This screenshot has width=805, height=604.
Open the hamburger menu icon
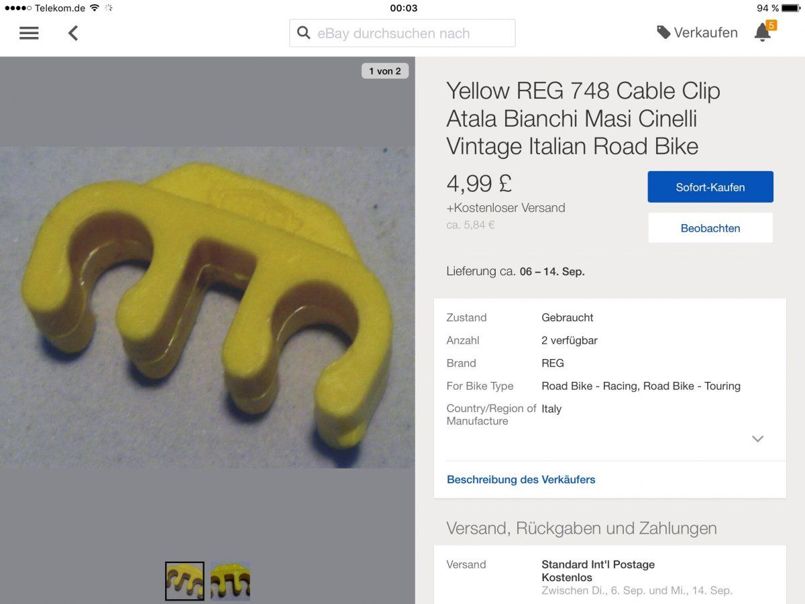29,33
